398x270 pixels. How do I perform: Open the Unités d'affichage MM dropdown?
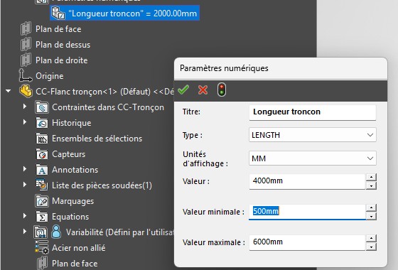click(x=313, y=158)
